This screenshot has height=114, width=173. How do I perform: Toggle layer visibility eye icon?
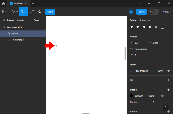point(169,71)
